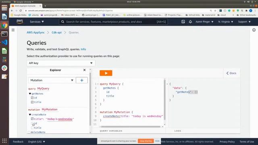Open the Logs section

click(x=177, y=131)
